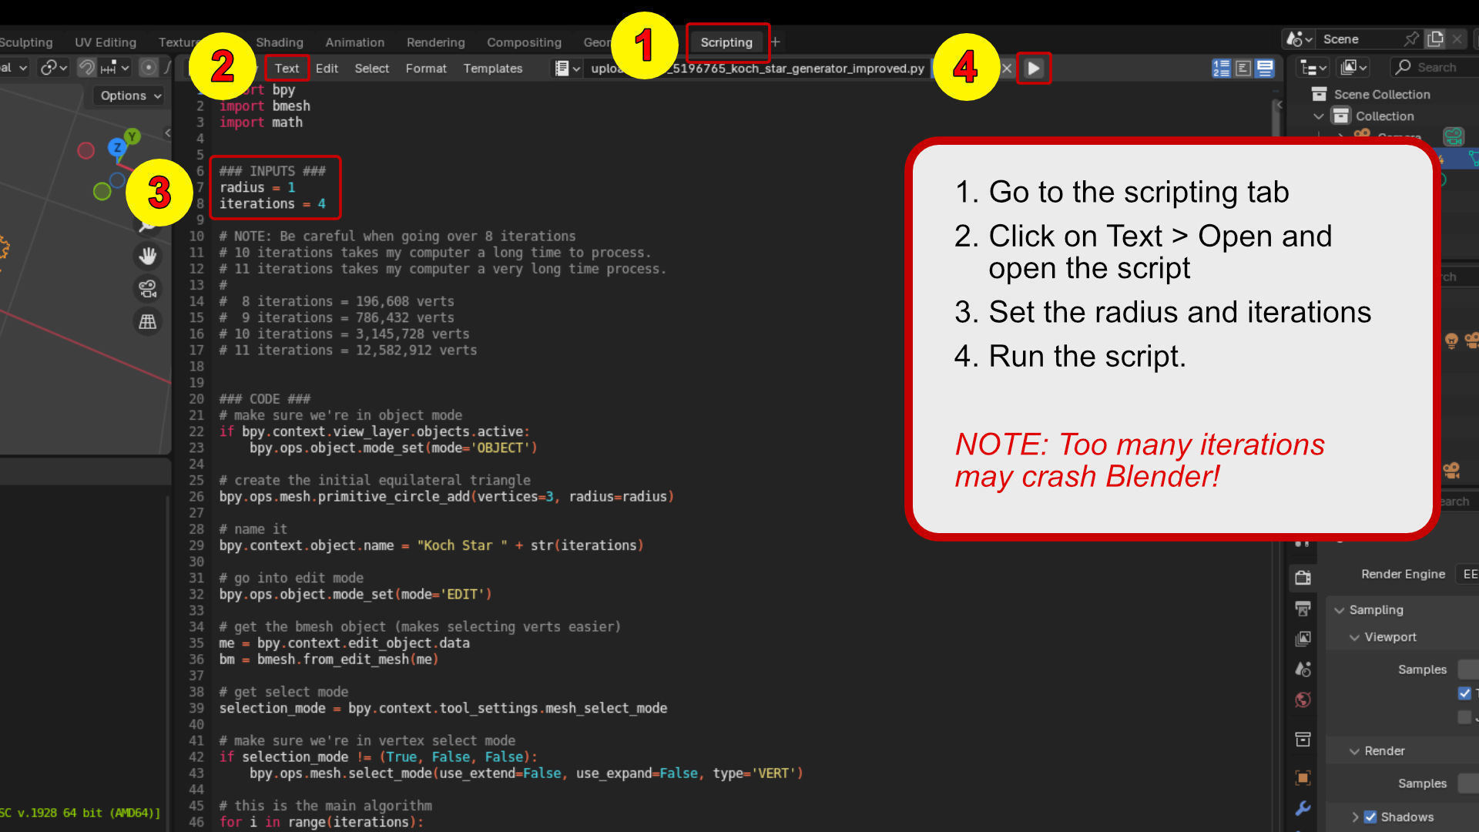Click the outliner Search field
Screen dimensions: 1479x832
point(1437,68)
